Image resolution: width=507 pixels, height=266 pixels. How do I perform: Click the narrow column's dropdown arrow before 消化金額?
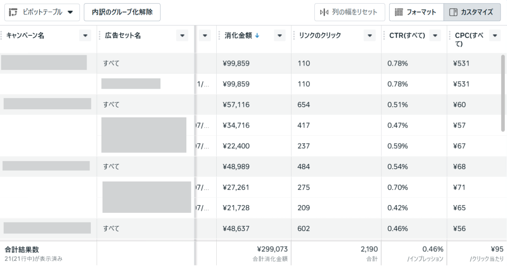[x=205, y=36]
